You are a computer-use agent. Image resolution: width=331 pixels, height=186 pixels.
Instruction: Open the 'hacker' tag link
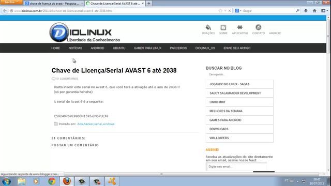(x=88, y=124)
